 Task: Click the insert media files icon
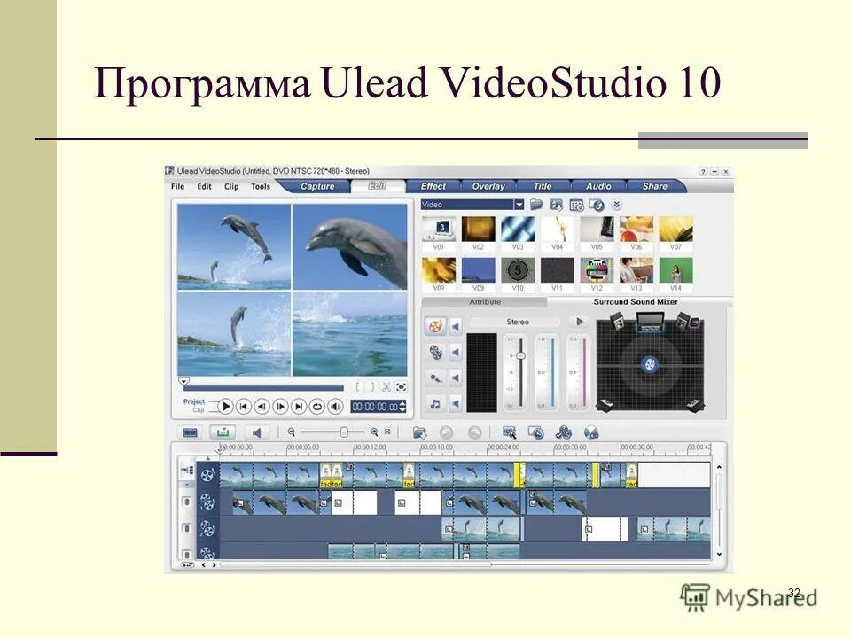pyautogui.click(x=419, y=432)
